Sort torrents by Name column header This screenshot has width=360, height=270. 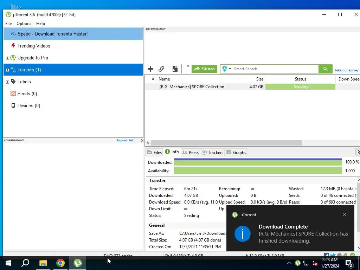coord(200,79)
